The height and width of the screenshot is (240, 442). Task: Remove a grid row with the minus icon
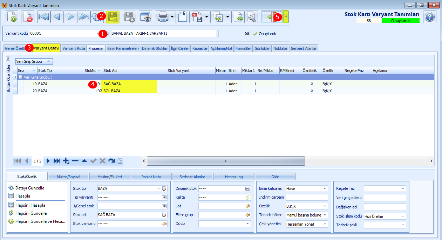click(75, 161)
